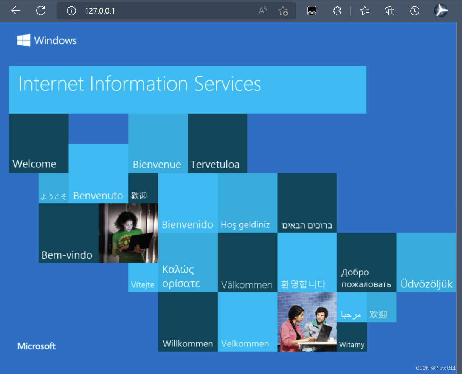Click the Witamy tile

click(x=352, y=337)
